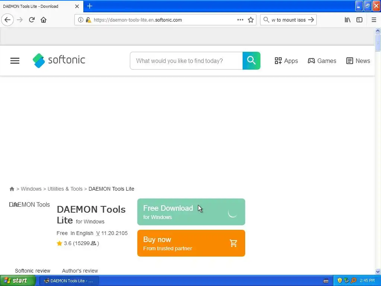The image size is (381, 286).
Task: Reload the page with the refresh icon
Action: 32,20
